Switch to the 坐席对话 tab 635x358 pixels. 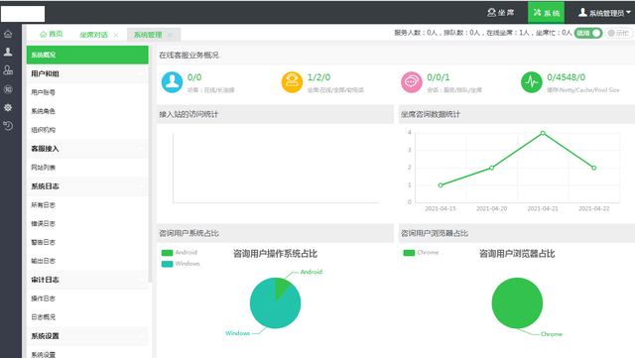coord(94,35)
